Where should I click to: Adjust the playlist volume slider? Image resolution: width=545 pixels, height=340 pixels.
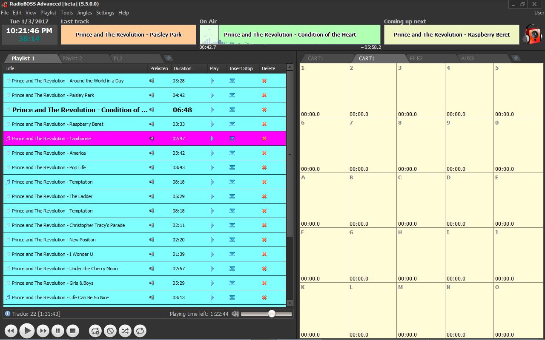pos(267,314)
